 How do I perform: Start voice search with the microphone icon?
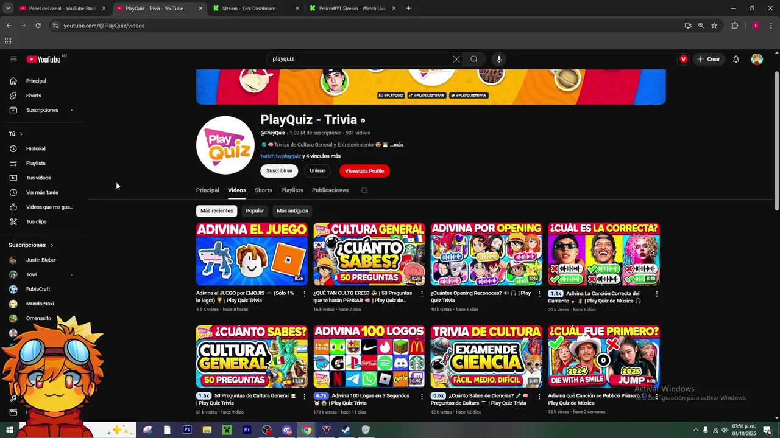[x=499, y=59]
